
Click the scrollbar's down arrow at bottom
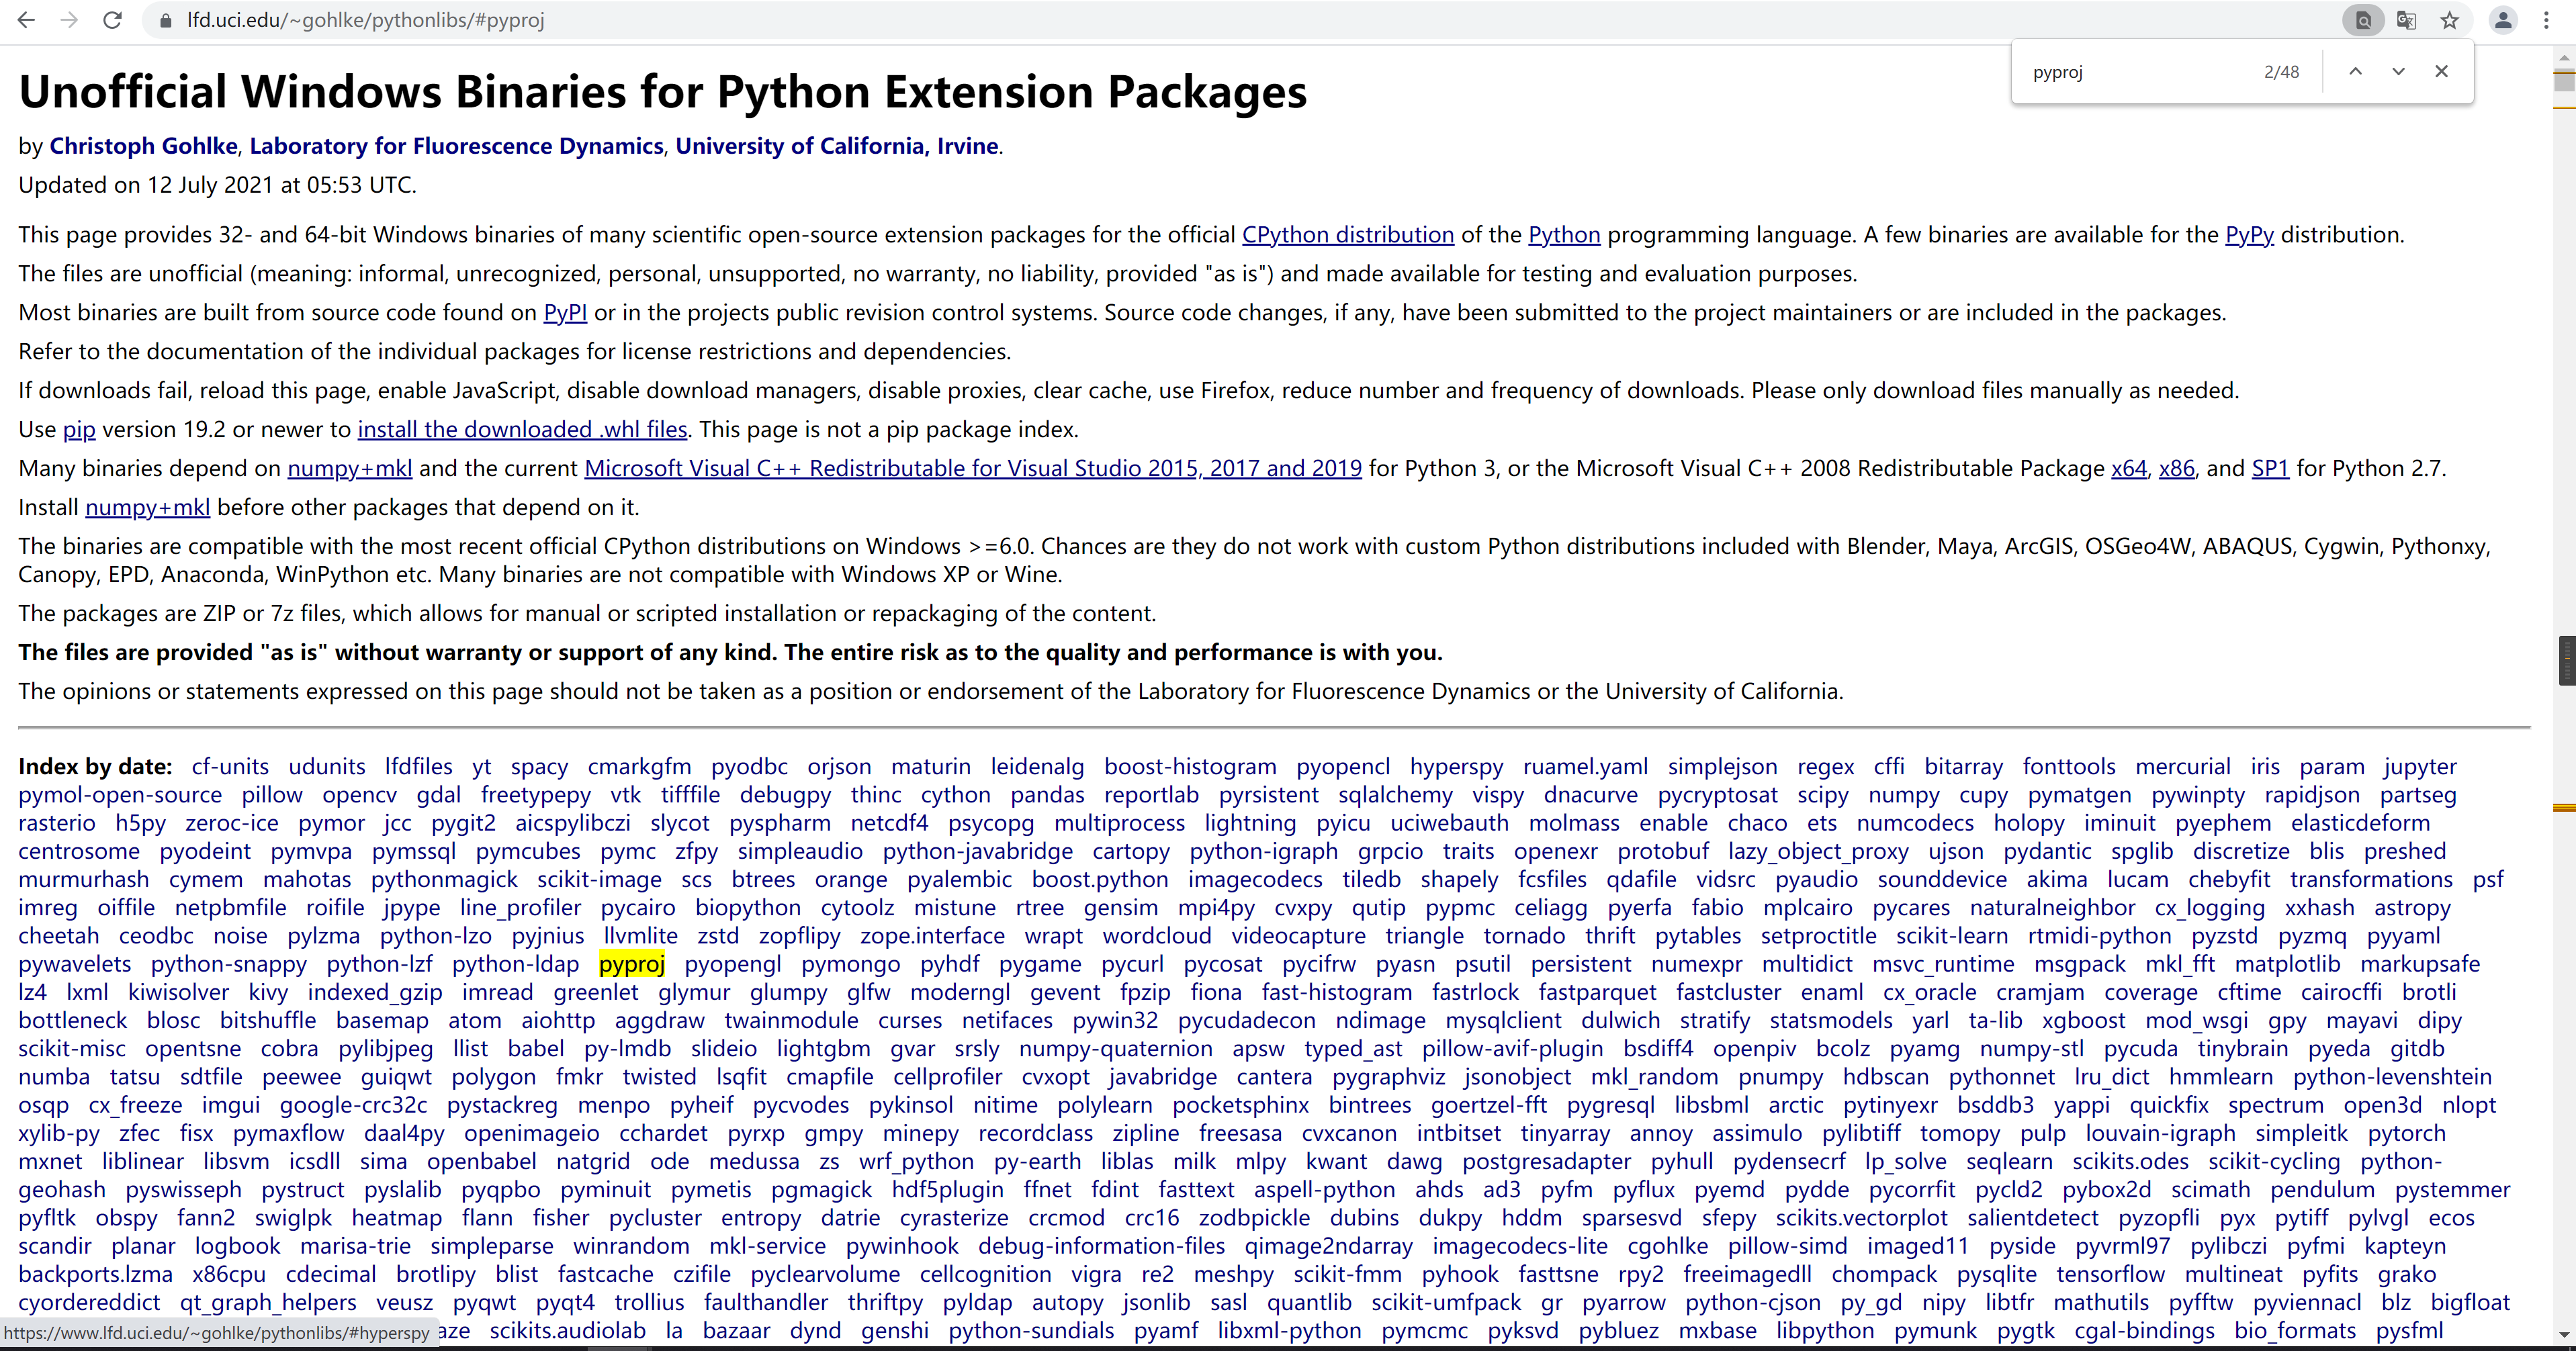click(x=2564, y=1334)
